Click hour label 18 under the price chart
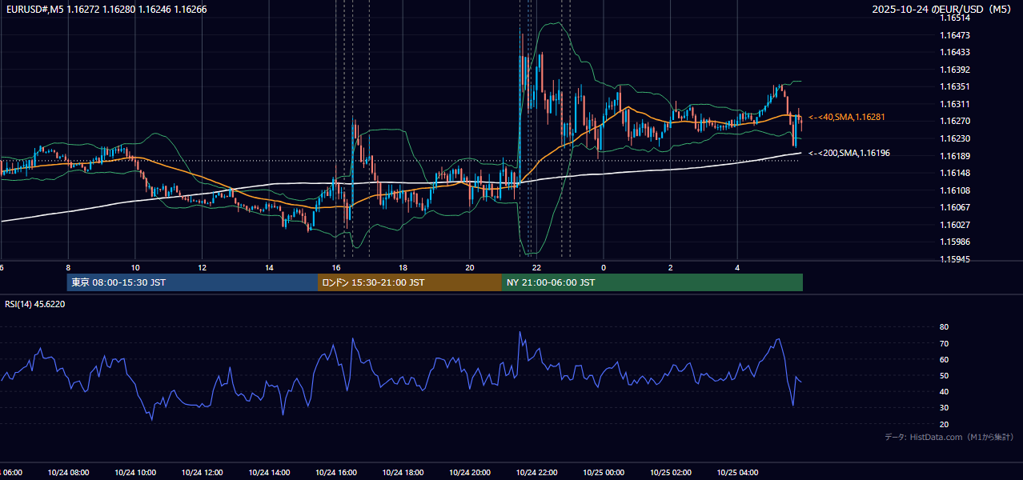Screen dimensions: 1023x480 pos(403,268)
